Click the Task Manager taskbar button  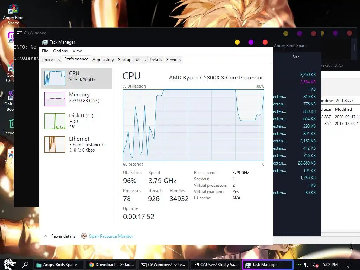click(268, 265)
